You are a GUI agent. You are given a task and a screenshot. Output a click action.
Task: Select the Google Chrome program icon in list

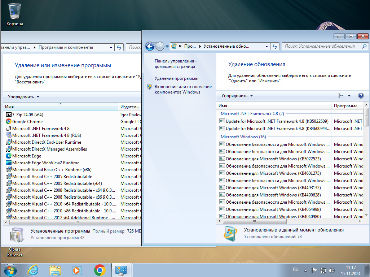[9, 121]
